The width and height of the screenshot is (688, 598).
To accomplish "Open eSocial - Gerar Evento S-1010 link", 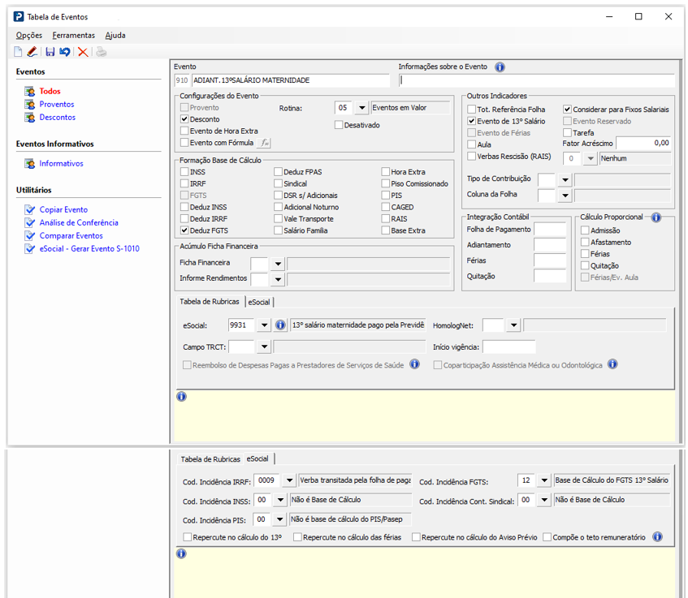I will [89, 248].
